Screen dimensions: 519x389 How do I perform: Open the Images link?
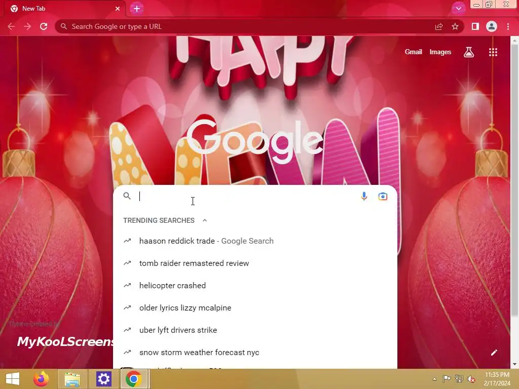pyautogui.click(x=440, y=52)
